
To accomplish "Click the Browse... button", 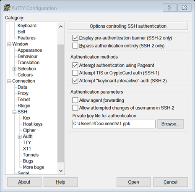I will tap(170, 124).
